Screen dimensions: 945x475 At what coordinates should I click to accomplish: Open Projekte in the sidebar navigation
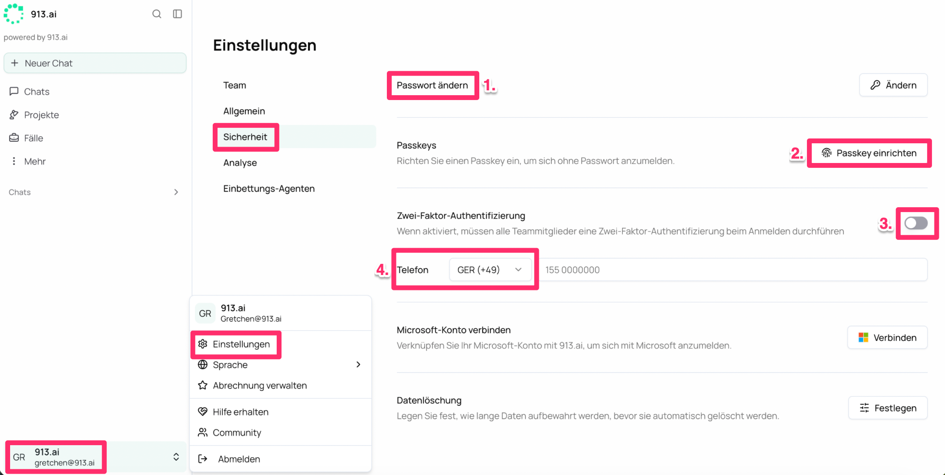(x=95, y=115)
